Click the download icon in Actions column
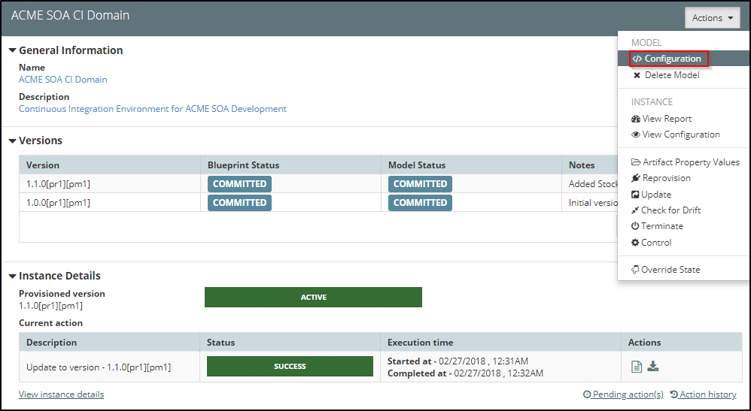This screenshot has width=751, height=411. (653, 367)
